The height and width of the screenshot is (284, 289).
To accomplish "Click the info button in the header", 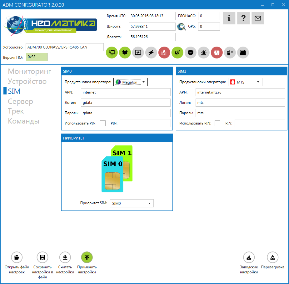I will click(x=229, y=18).
